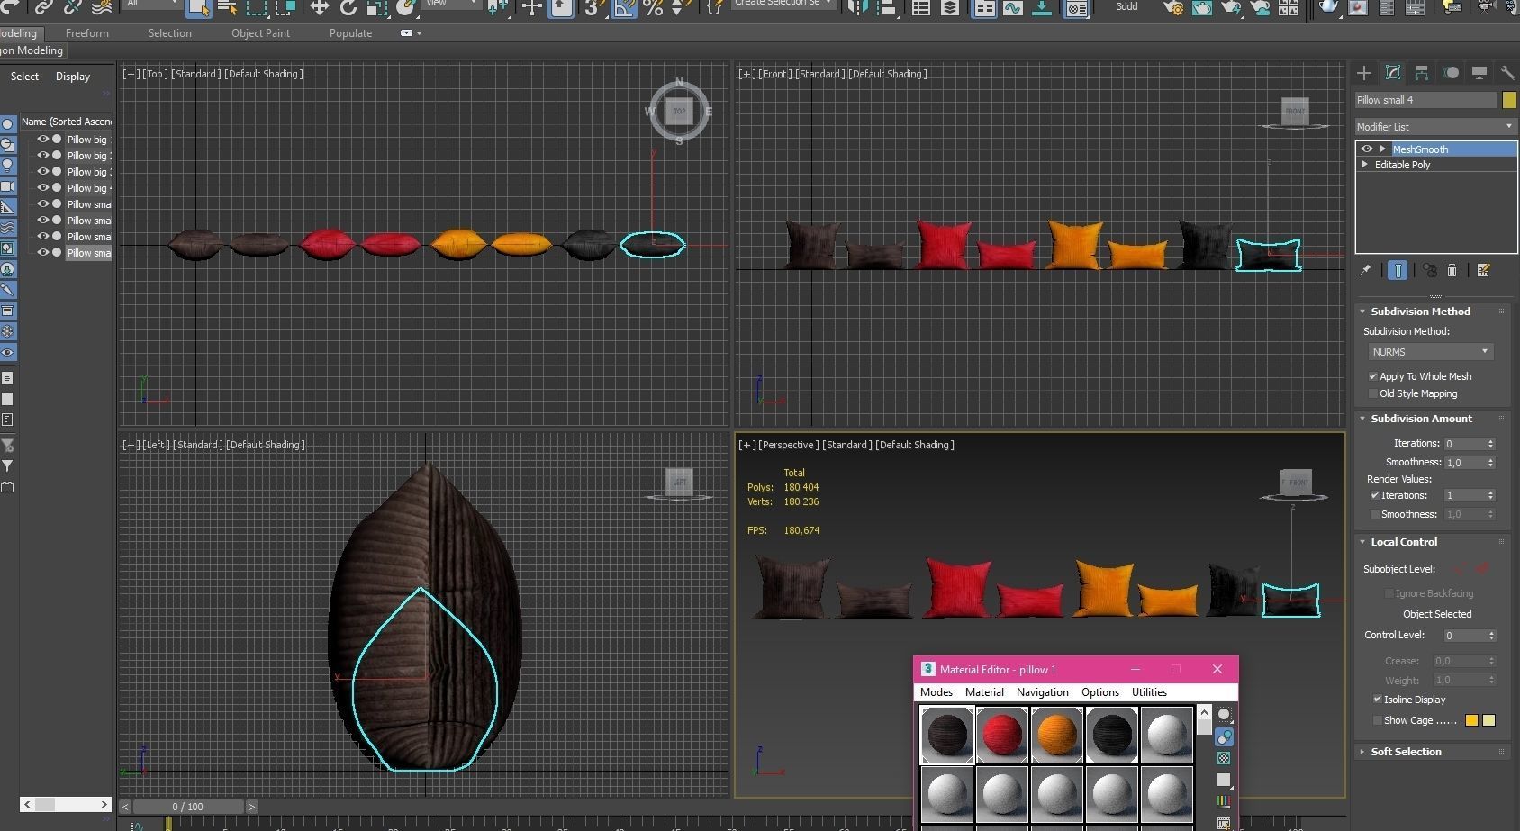Viewport: 1520px width, 831px height.
Task: Collapse the Subdivision Amount rollout
Action: pos(1422,419)
